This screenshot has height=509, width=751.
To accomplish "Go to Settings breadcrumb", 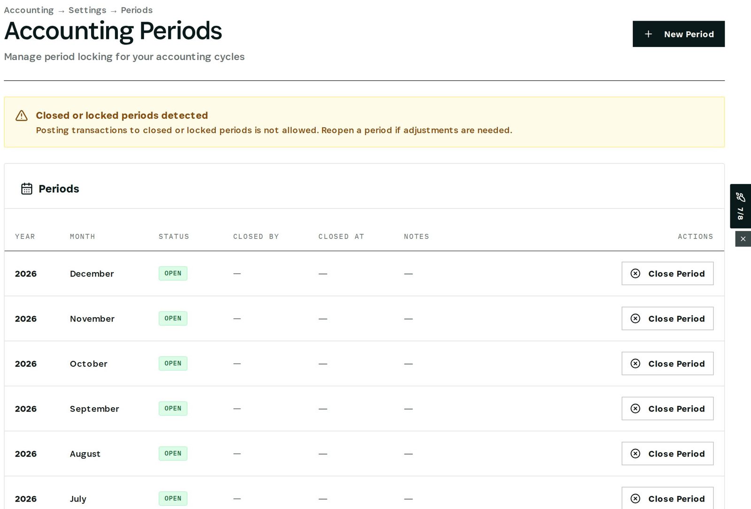I will (x=87, y=10).
